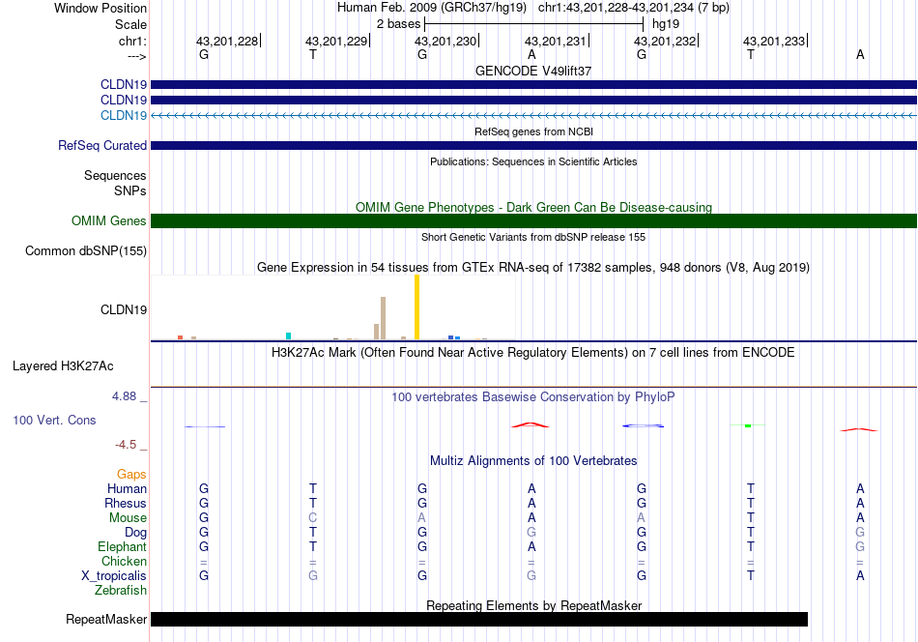Click the Mouse species label
This screenshot has height=642, width=918.
coord(128,518)
